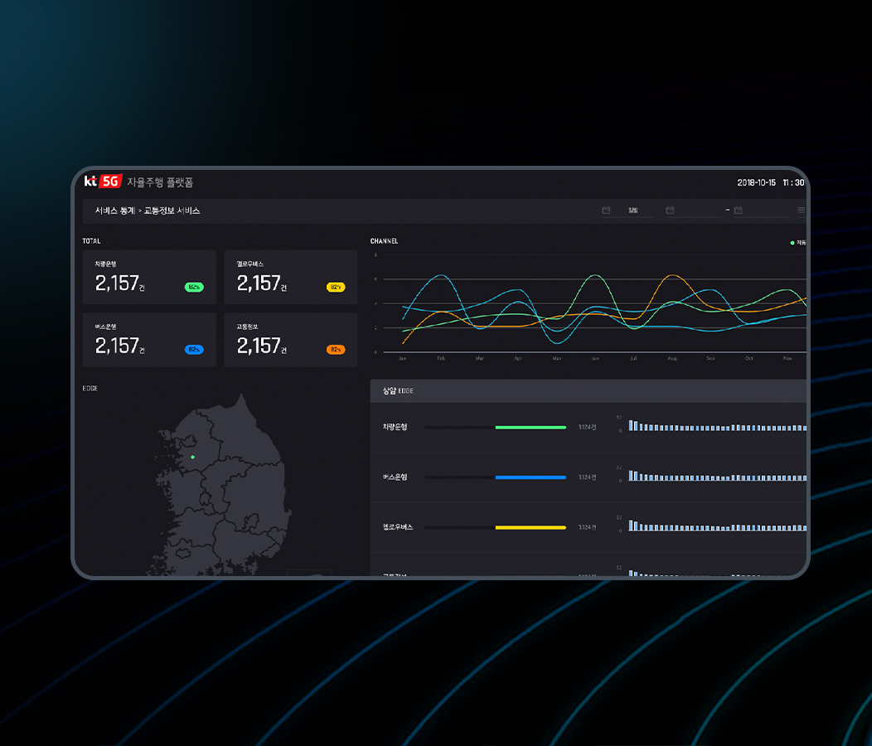Click the Feb label on chart axis
The image size is (872, 746).
441,359
